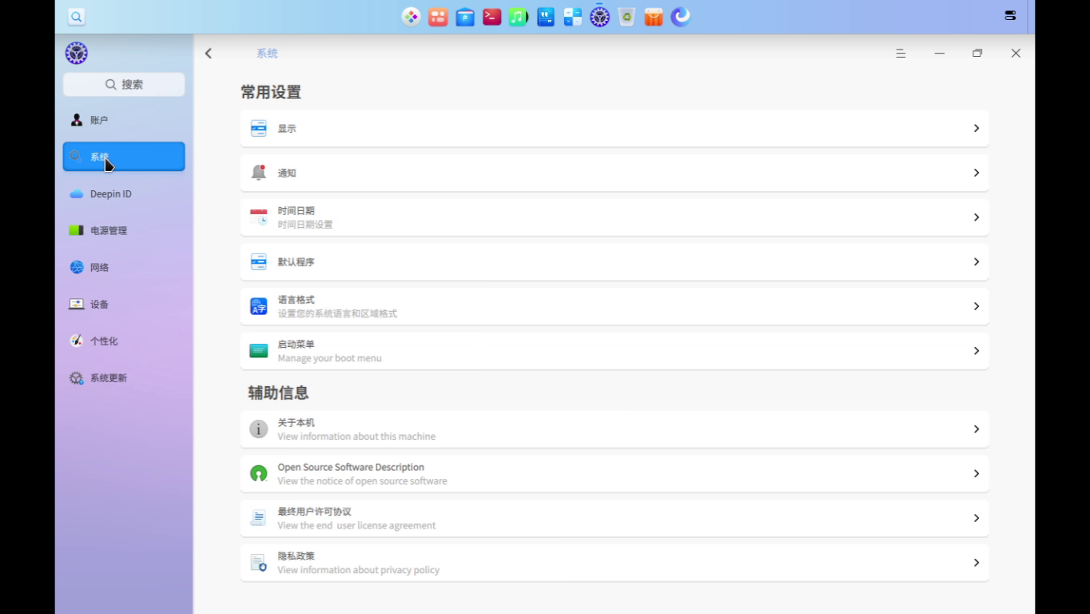The width and height of the screenshot is (1090, 614).
Task: Open the Trash from the dock
Action: pos(627,16)
